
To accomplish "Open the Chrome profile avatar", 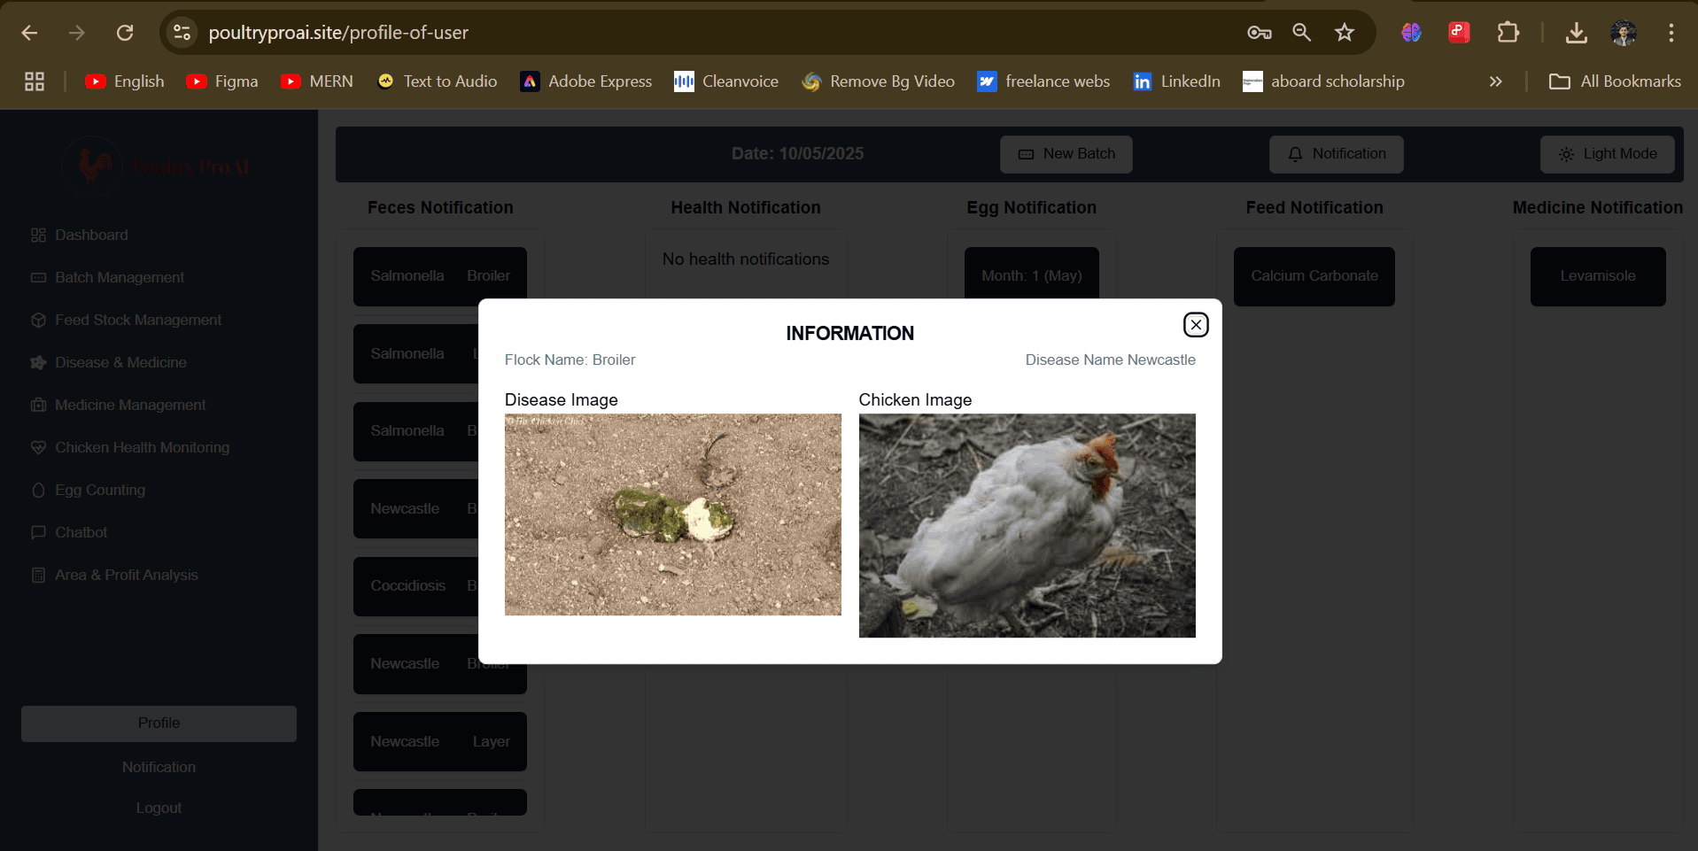I will (x=1624, y=33).
